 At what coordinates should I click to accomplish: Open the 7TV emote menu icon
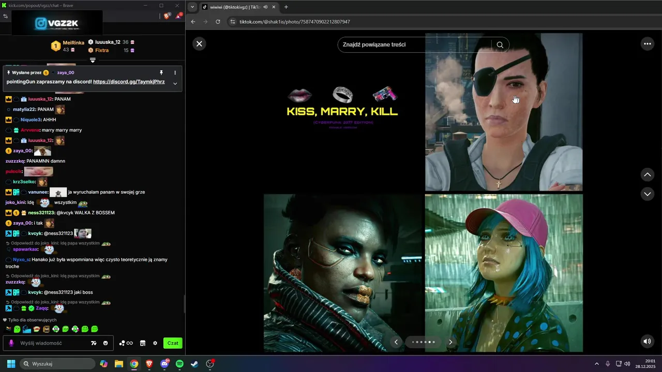point(94,343)
